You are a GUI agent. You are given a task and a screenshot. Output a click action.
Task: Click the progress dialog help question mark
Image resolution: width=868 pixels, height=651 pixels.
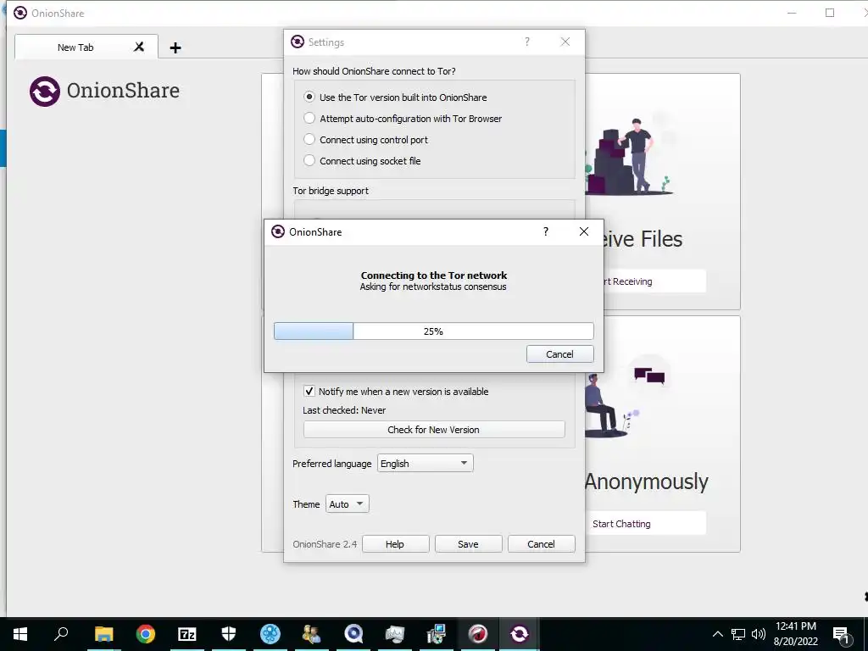pyautogui.click(x=546, y=231)
